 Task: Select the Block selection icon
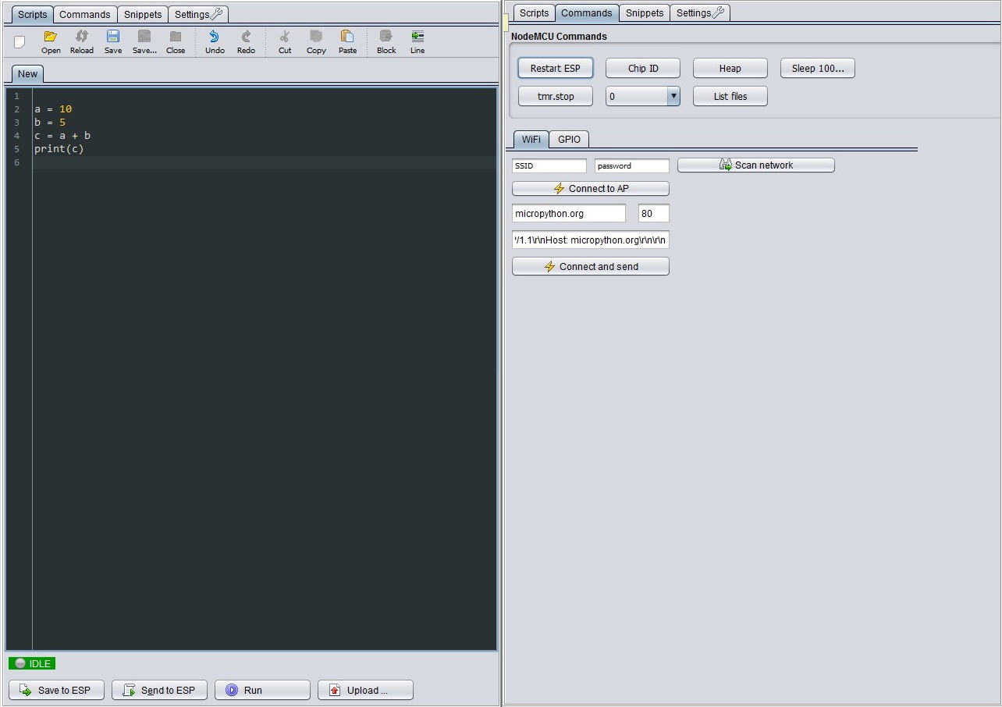pyautogui.click(x=386, y=41)
